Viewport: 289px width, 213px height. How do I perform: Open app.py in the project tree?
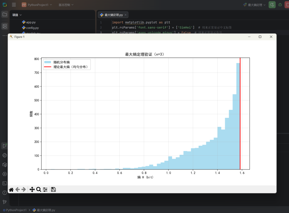point(29,22)
